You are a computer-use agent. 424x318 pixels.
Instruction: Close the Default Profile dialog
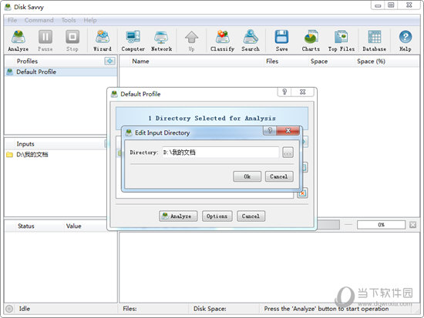(x=303, y=92)
